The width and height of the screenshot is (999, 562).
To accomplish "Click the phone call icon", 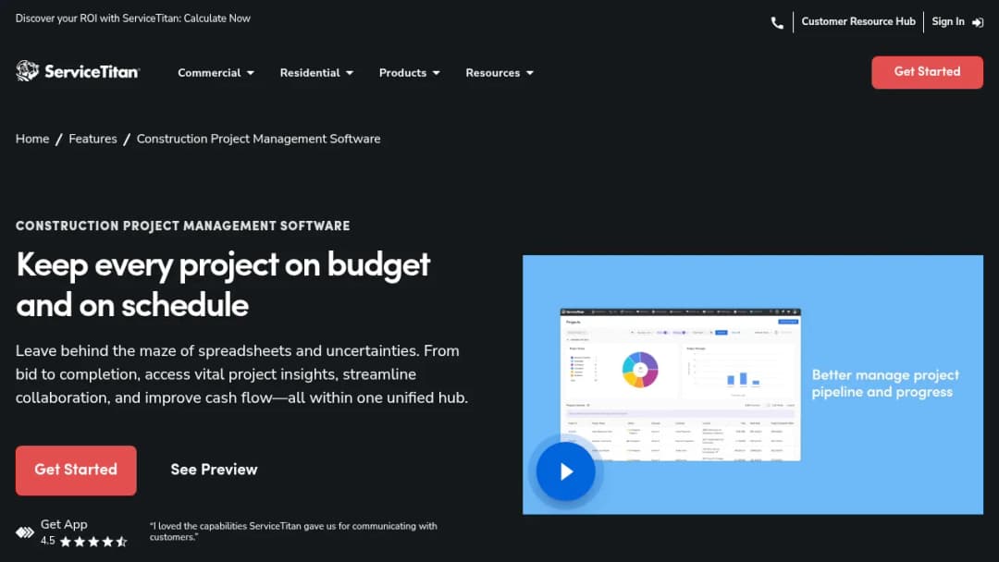I will 777,23.
